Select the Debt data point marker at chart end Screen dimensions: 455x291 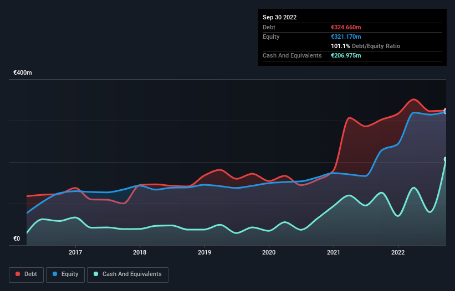[x=446, y=110]
